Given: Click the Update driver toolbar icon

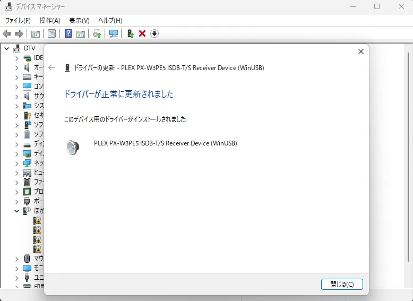Looking at the screenshot, I should point(97,33).
